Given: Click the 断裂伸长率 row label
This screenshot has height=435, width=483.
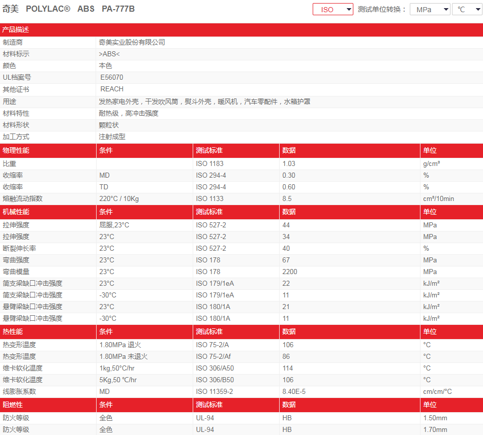Looking at the screenshot, I should click(x=19, y=248).
